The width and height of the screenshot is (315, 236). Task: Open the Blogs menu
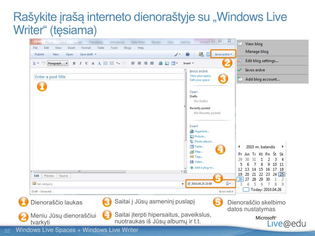coord(128,48)
